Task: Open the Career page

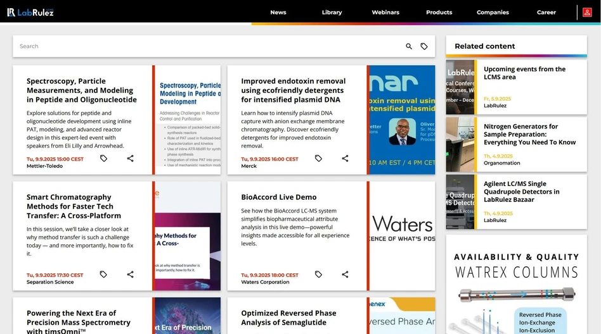Action: click(x=546, y=12)
